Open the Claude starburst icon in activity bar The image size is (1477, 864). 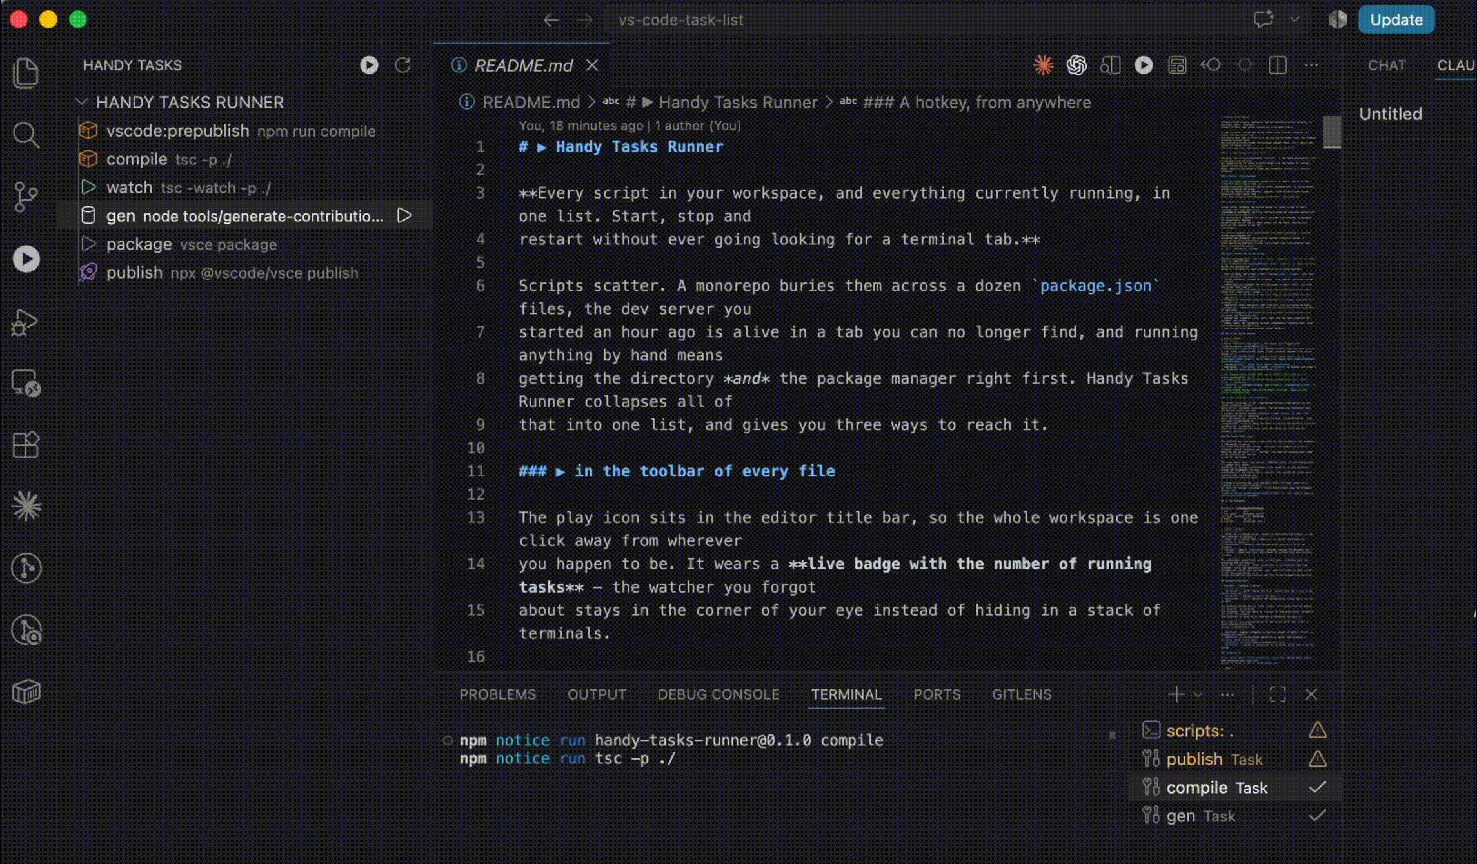point(26,506)
